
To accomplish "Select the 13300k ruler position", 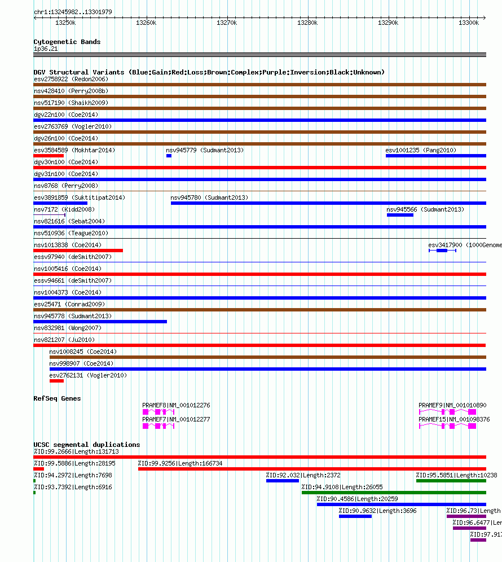I will coord(469,23).
